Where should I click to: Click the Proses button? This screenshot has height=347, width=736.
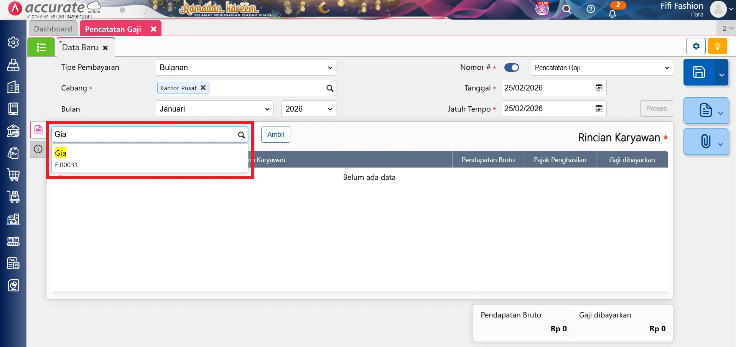click(656, 109)
